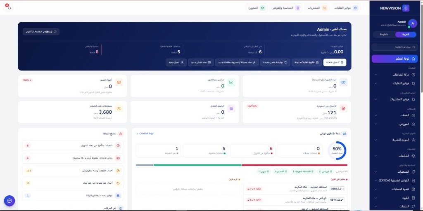This screenshot has height=211, width=423.
Task: Click the 50% utilization ring gauge
Action: pyautogui.click(x=337, y=150)
